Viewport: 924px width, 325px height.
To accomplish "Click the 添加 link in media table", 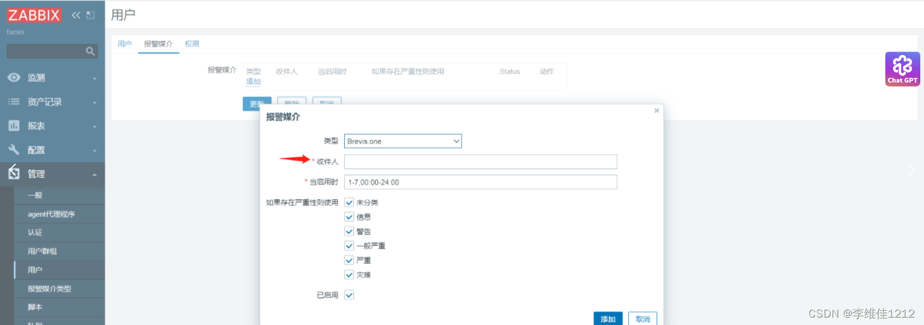I will pyautogui.click(x=253, y=82).
